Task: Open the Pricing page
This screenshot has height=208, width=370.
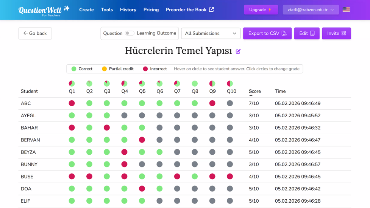Action: pyautogui.click(x=151, y=10)
